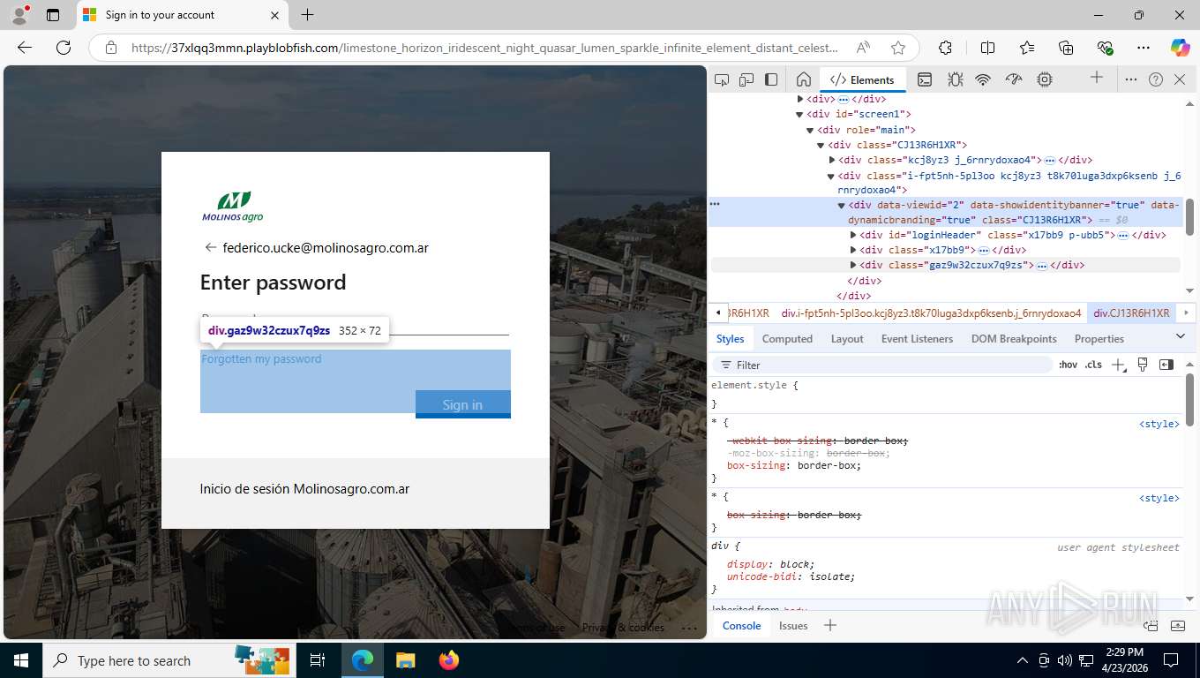This screenshot has height=678, width=1200.
Task: Open a new browser tab
Action: pyautogui.click(x=307, y=15)
